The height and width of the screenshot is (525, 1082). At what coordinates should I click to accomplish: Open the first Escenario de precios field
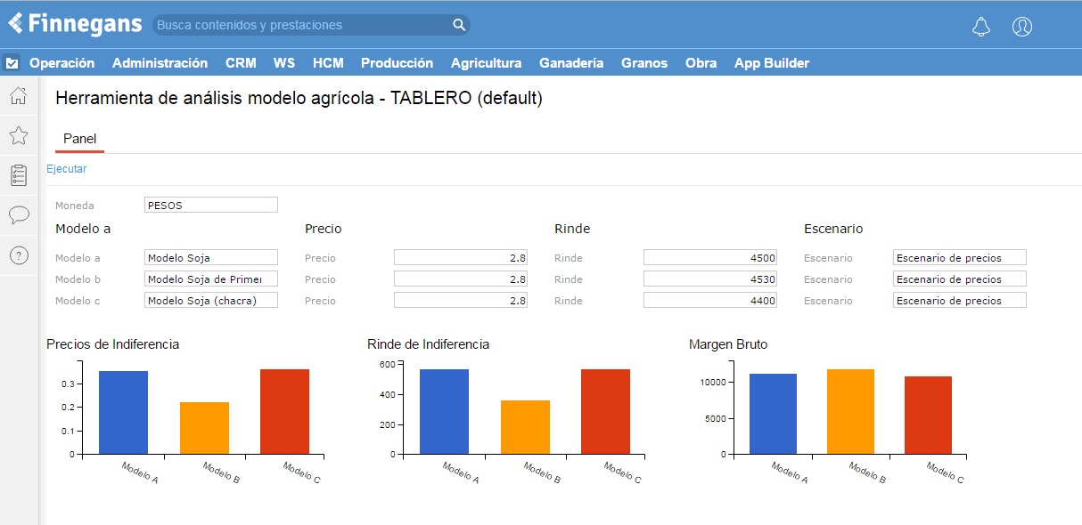[959, 258]
